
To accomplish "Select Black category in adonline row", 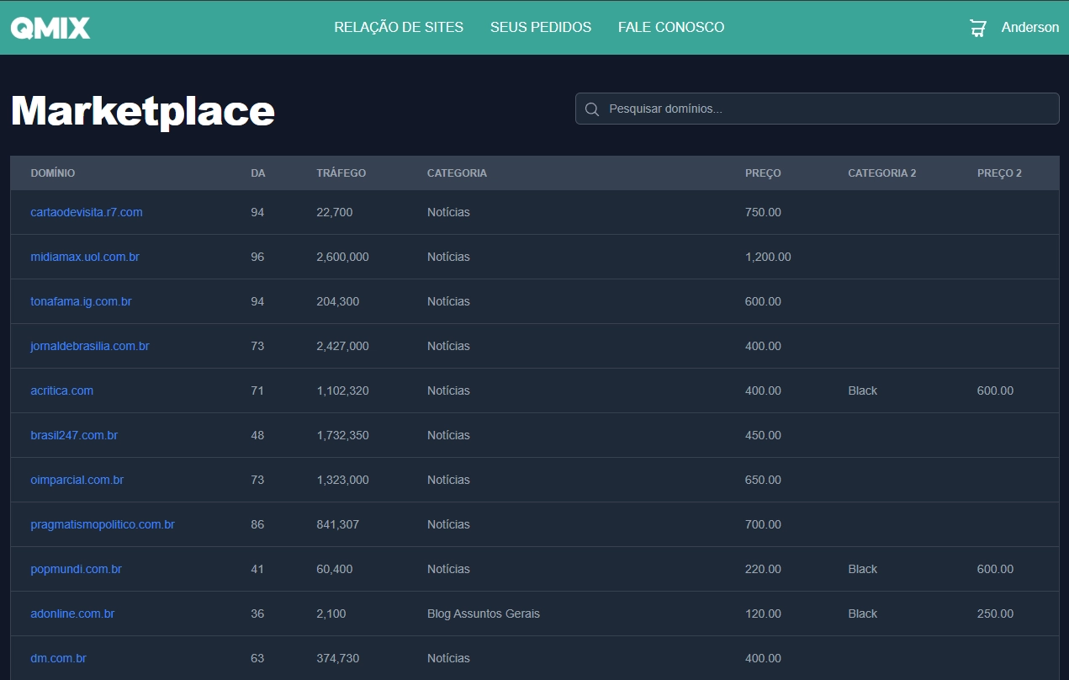I will [863, 614].
